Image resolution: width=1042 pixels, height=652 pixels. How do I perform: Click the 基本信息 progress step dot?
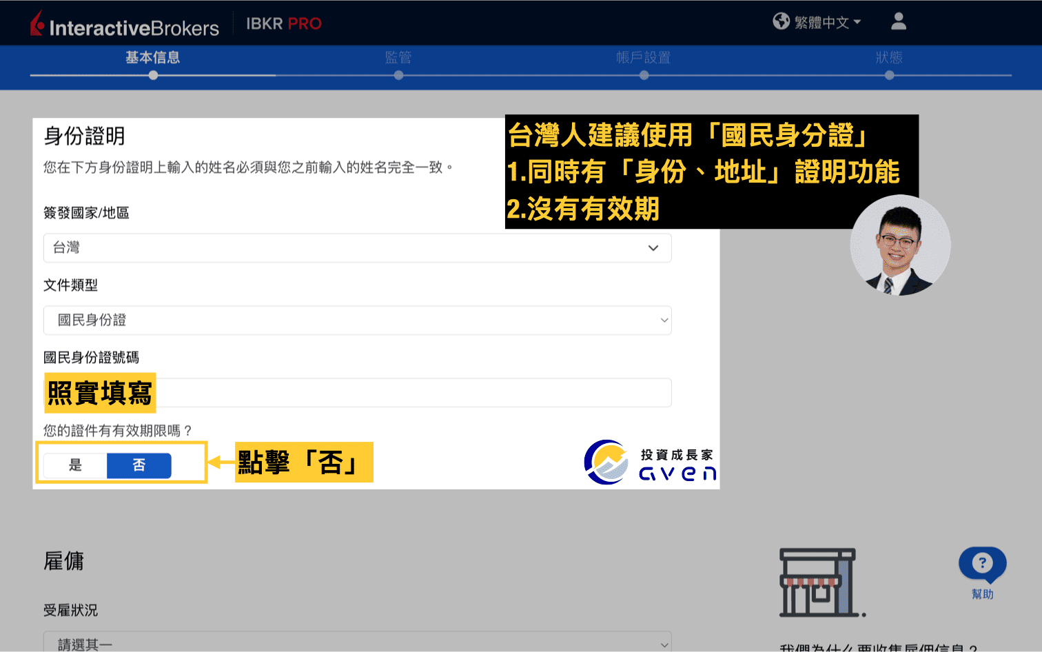point(153,75)
